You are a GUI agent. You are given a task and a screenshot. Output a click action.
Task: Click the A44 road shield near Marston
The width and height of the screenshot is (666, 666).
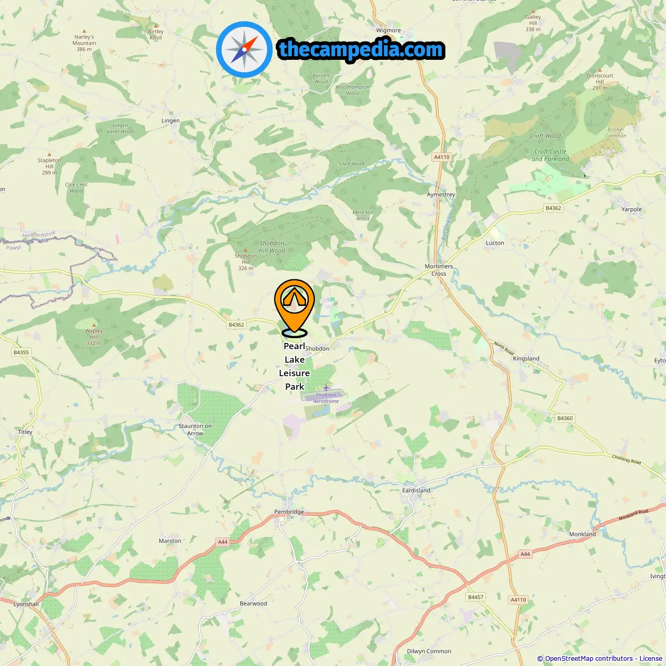[223, 542]
